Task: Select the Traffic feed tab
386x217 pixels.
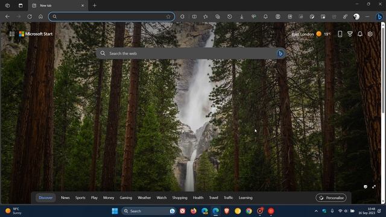Action: pos(228,198)
